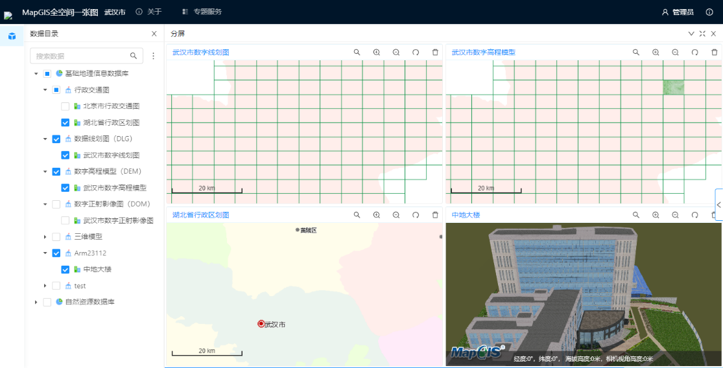Zoom in on 湖北省行政区划图 pane
The width and height of the screenshot is (723, 368).
pos(377,214)
